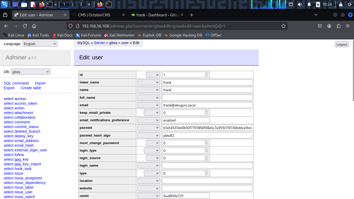Click the page vertical scrollbar
This screenshot has width=354, height=199.
pyautogui.click(x=353, y=71)
